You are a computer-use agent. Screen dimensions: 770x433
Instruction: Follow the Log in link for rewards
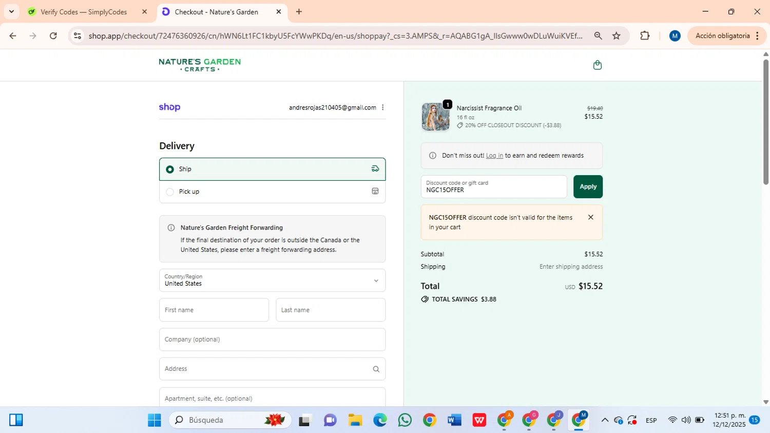(494, 156)
